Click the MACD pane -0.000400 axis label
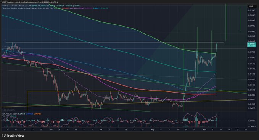The image size is (259, 140). click(252, 126)
